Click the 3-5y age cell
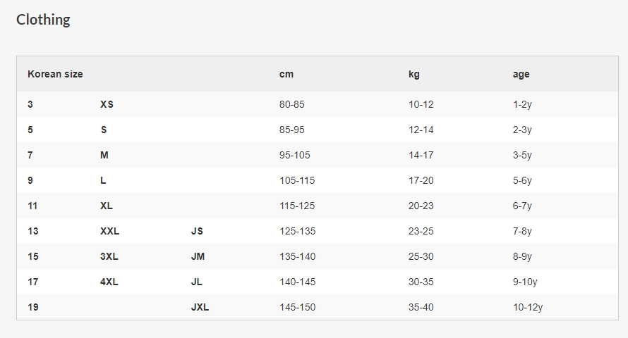Screen dimensions: 628x338 (522, 155)
